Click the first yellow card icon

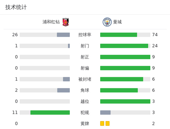(102, 123)
